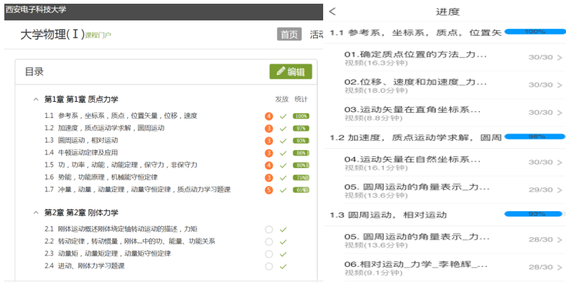The image size is (566, 286).
Task: Collapse the 第2章 刚体力学 chapter
Action: (x=36, y=212)
